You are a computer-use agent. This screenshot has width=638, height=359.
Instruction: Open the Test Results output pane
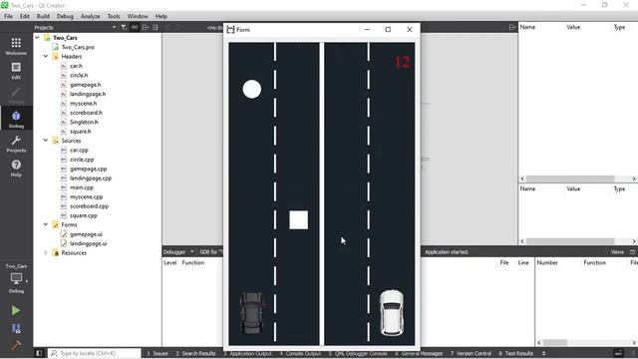pyautogui.click(x=516, y=353)
